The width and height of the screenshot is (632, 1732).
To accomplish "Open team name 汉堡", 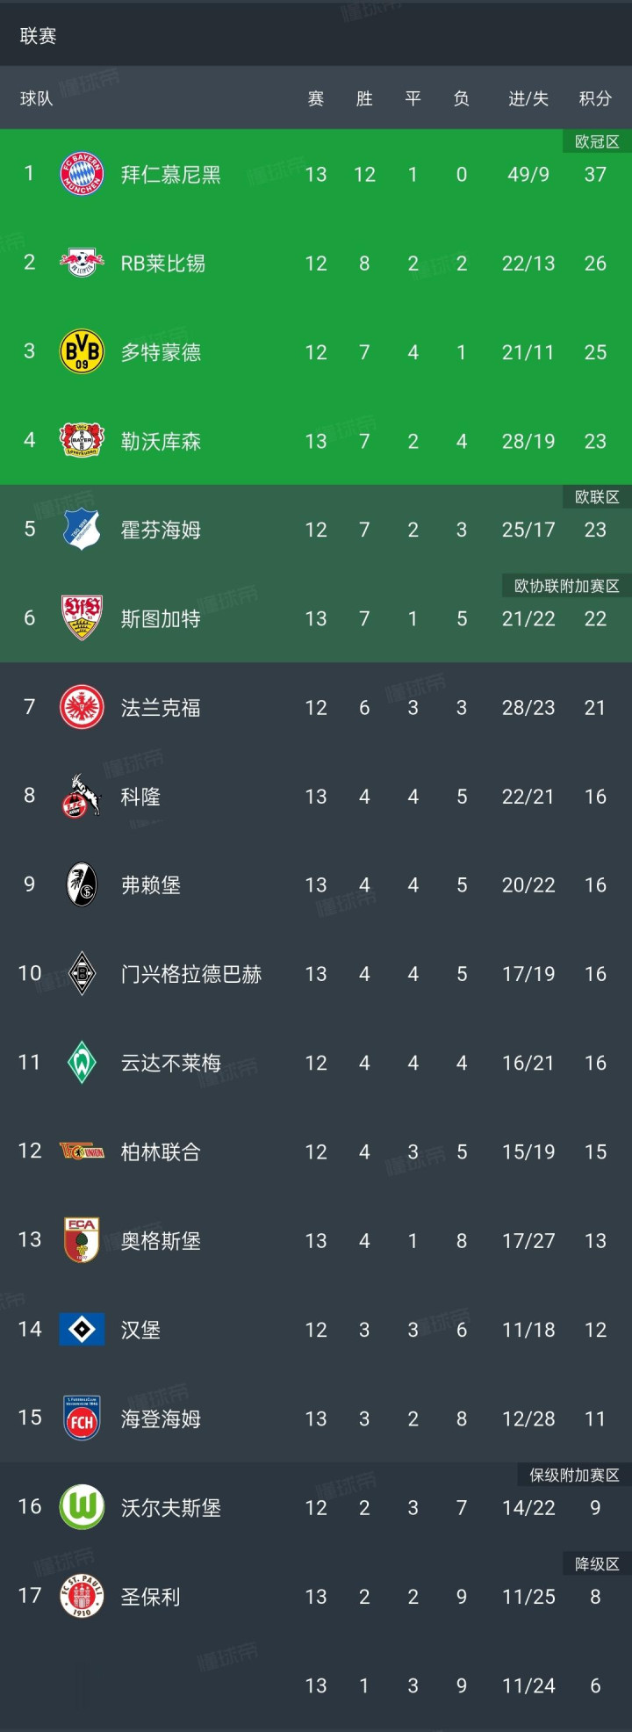I will (140, 1329).
